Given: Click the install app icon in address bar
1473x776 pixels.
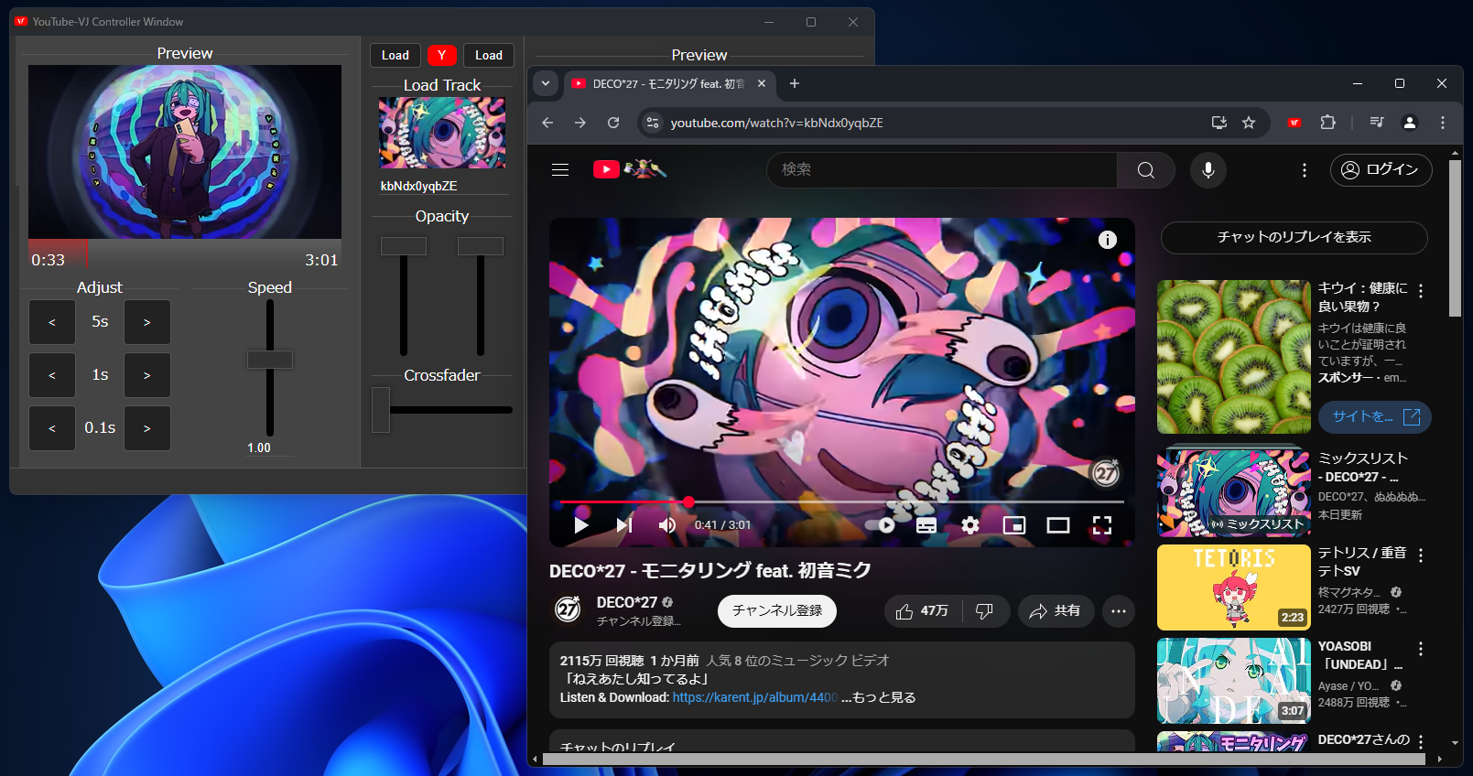Looking at the screenshot, I should coord(1219,123).
